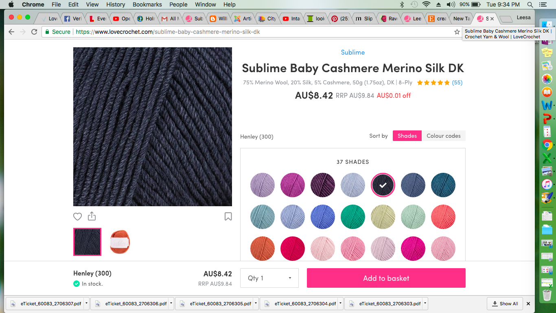The width and height of the screenshot is (556, 313).
Task: Click the large yarn product image
Action: point(153,127)
